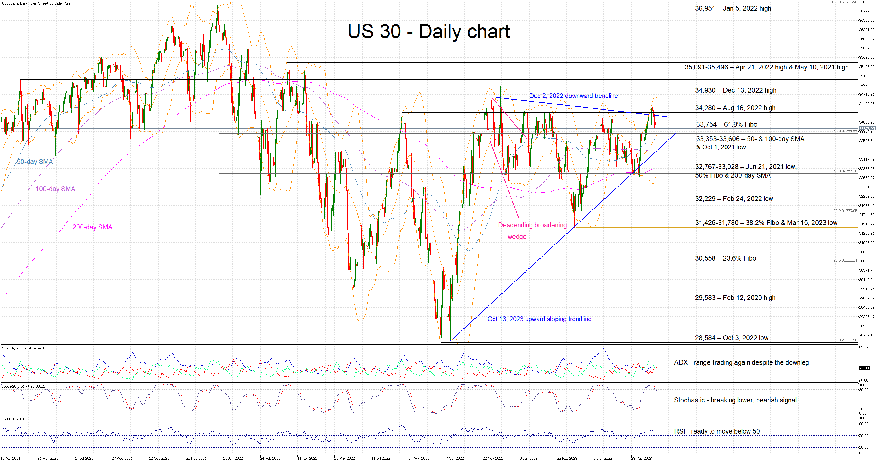Select the '33,754 – 61.8% Fibo' label
This screenshot has width=880, height=462.
[727, 125]
